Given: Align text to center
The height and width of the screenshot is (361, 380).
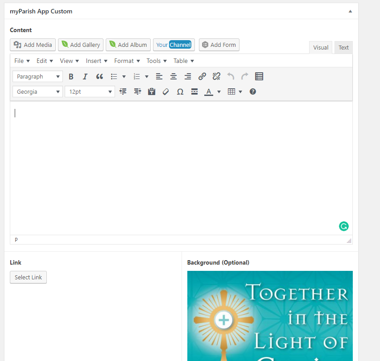Looking at the screenshot, I should click(x=173, y=76).
